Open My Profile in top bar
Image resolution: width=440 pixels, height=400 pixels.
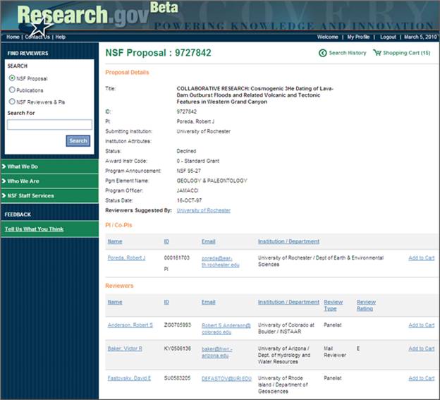(x=358, y=37)
